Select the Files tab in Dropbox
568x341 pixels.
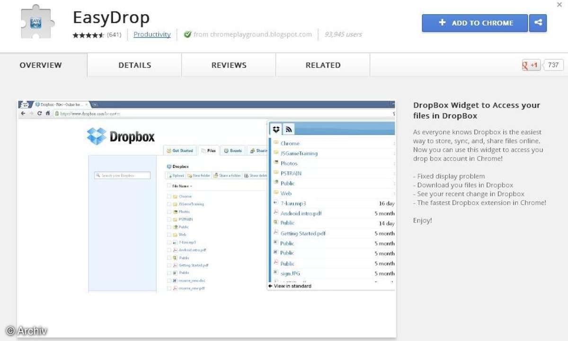pos(208,151)
